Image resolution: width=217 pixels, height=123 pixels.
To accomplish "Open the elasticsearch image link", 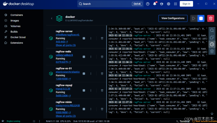I will click(x=68, y=72).
